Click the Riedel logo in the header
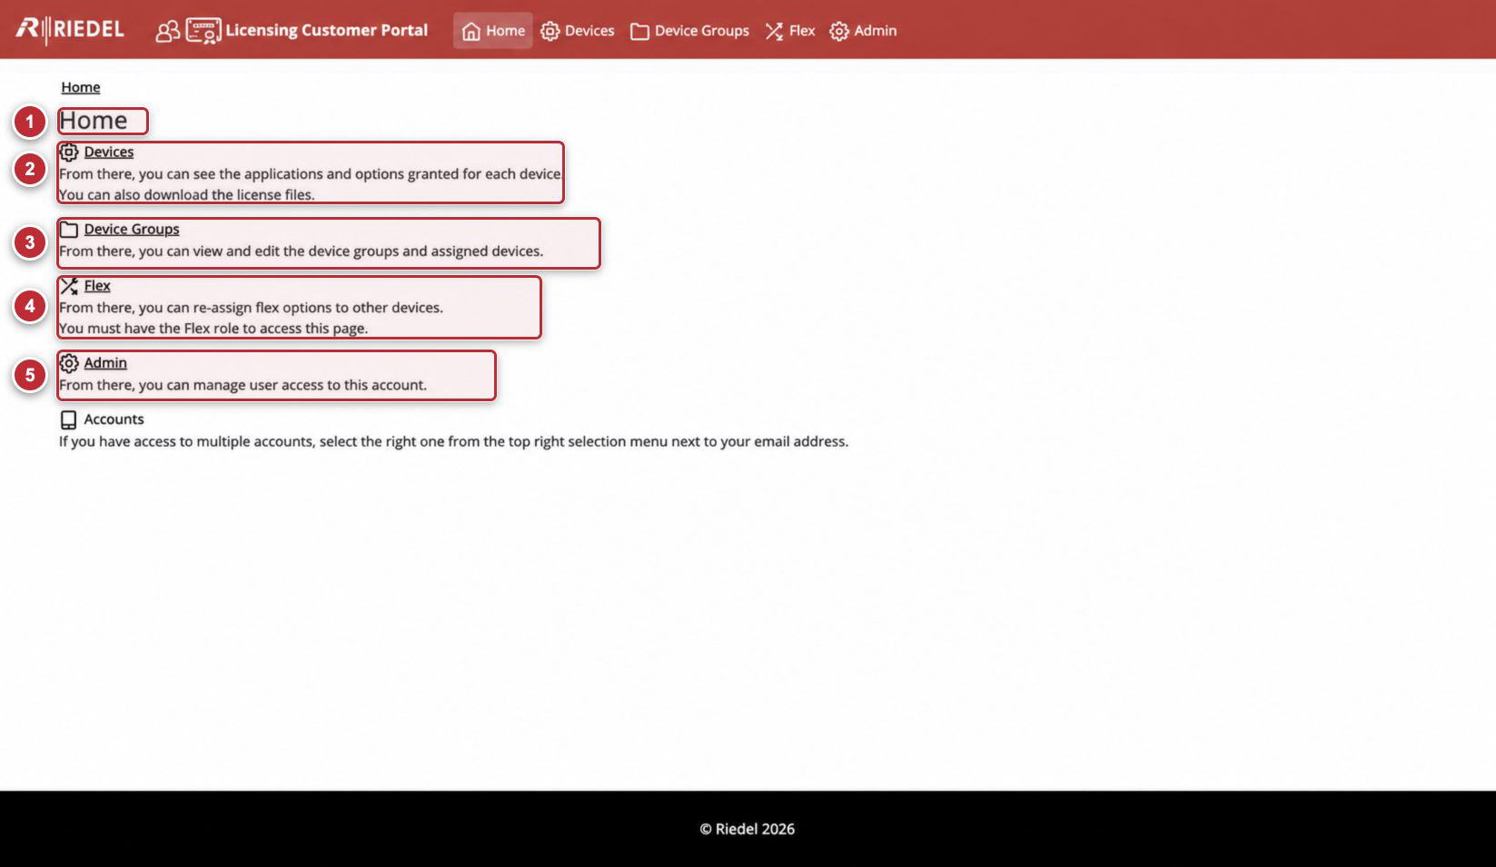 (70, 30)
